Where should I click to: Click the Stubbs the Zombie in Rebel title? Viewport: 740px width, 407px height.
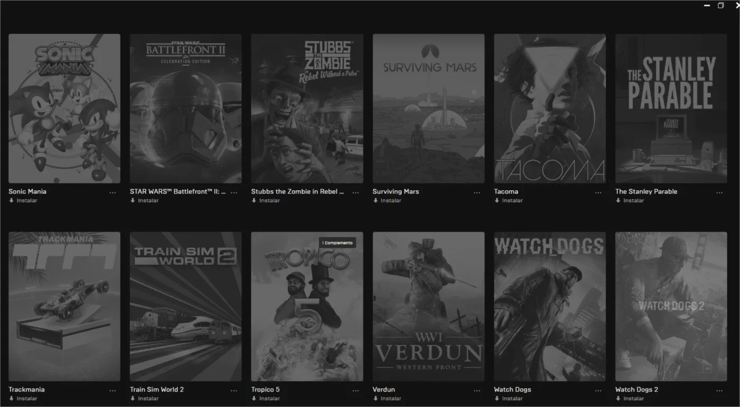pos(298,191)
